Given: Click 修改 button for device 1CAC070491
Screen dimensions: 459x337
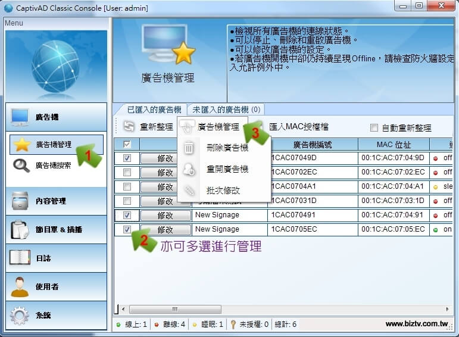Looking at the screenshot, I should coord(165,215).
